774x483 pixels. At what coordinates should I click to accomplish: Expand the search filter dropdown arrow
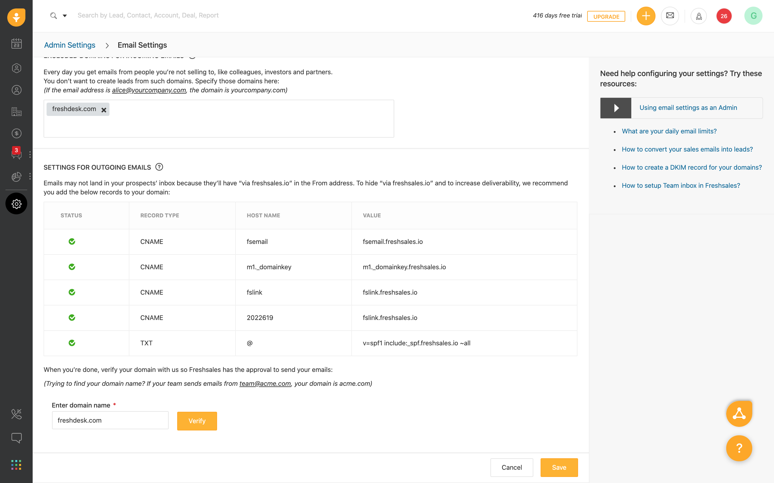pos(65,16)
